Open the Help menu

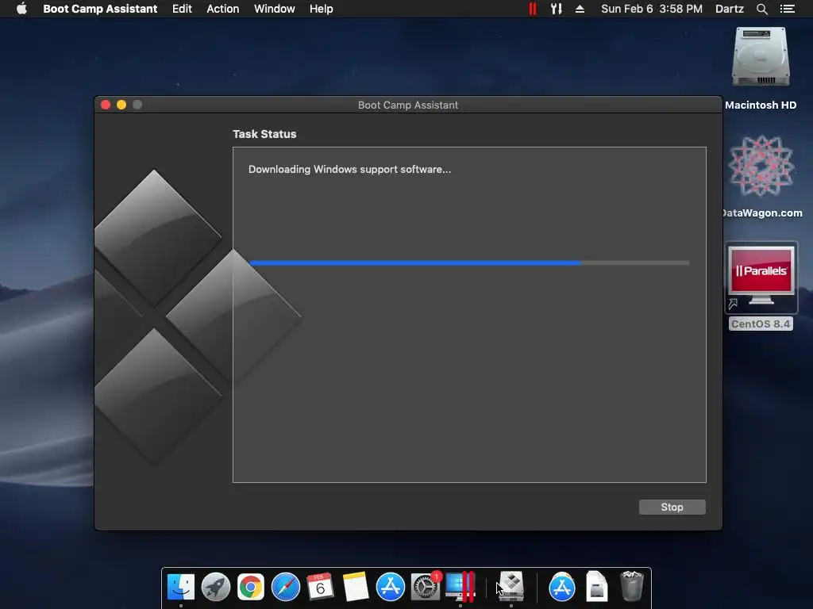coord(322,9)
